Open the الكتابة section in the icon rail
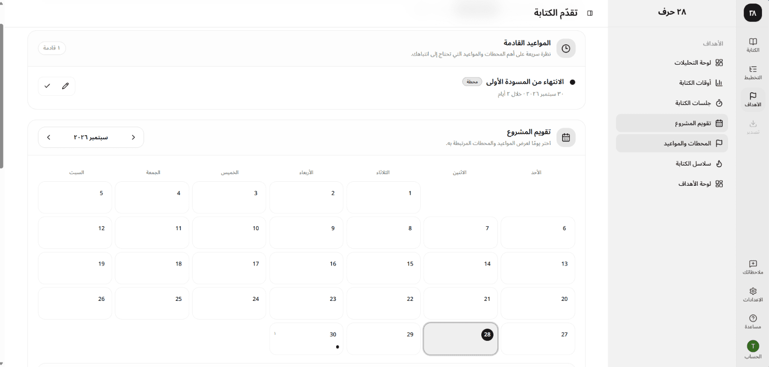The height and width of the screenshot is (367, 769). pyautogui.click(x=752, y=45)
